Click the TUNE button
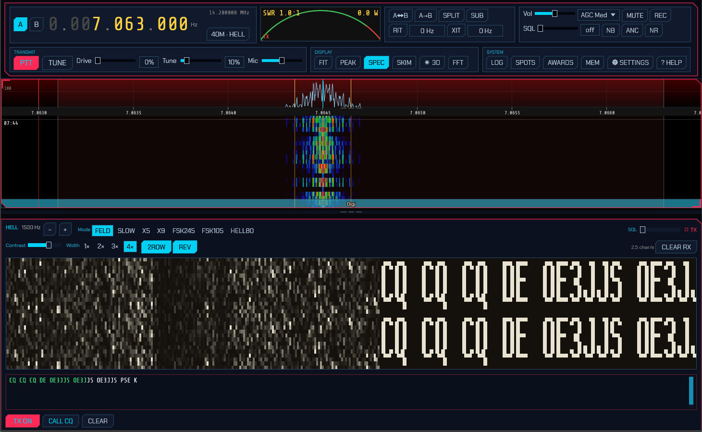The width and height of the screenshot is (702, 432). click(57, 63)
